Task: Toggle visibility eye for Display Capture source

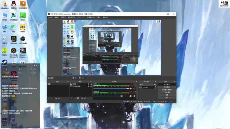Action: click(89, 86)
